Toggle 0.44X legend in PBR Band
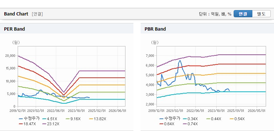The image size is (274, 131). point(214,119)
